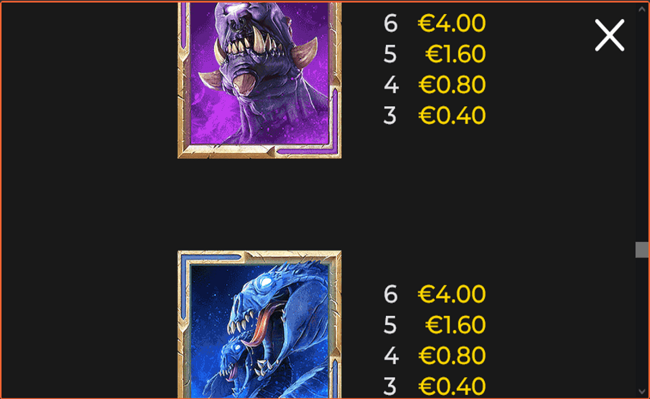Select purple monster's 6-symbol €4.00 payout
This screenshot has height=399, width=650.
coord(452,23)
